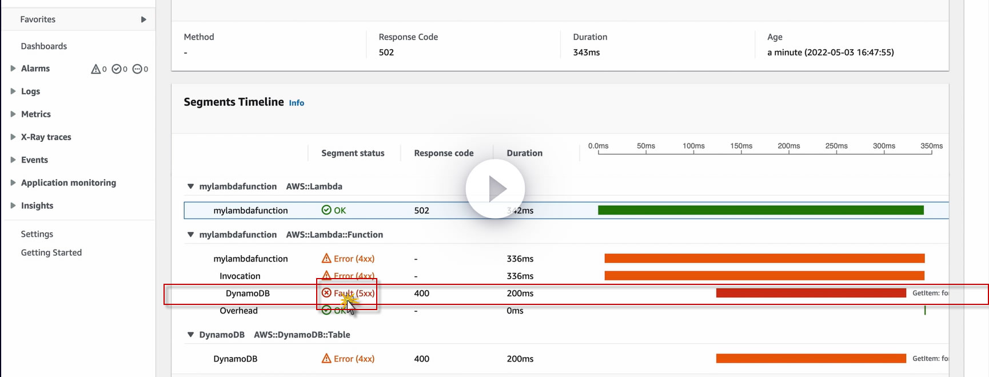Expand the Logs section in sidebar
Image resolution: width=989 pixels, height=377 pixels.
click(13, 91)
